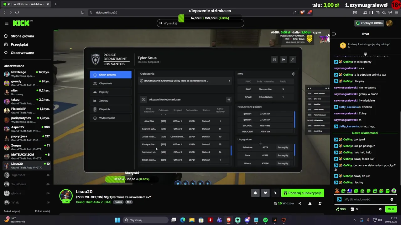Click Szczegóły for Salvatore warrant

pos(283,147)
